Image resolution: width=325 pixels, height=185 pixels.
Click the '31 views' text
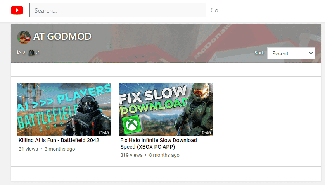pos(28,149)
